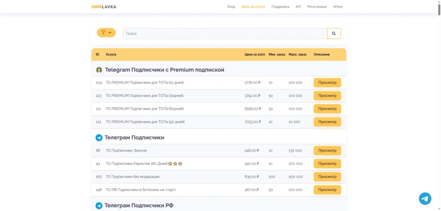View description for service 109

coord(327,83)
